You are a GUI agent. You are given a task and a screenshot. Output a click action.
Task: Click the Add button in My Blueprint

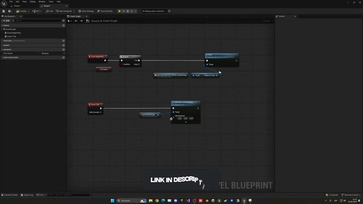[x=6, y=20]
